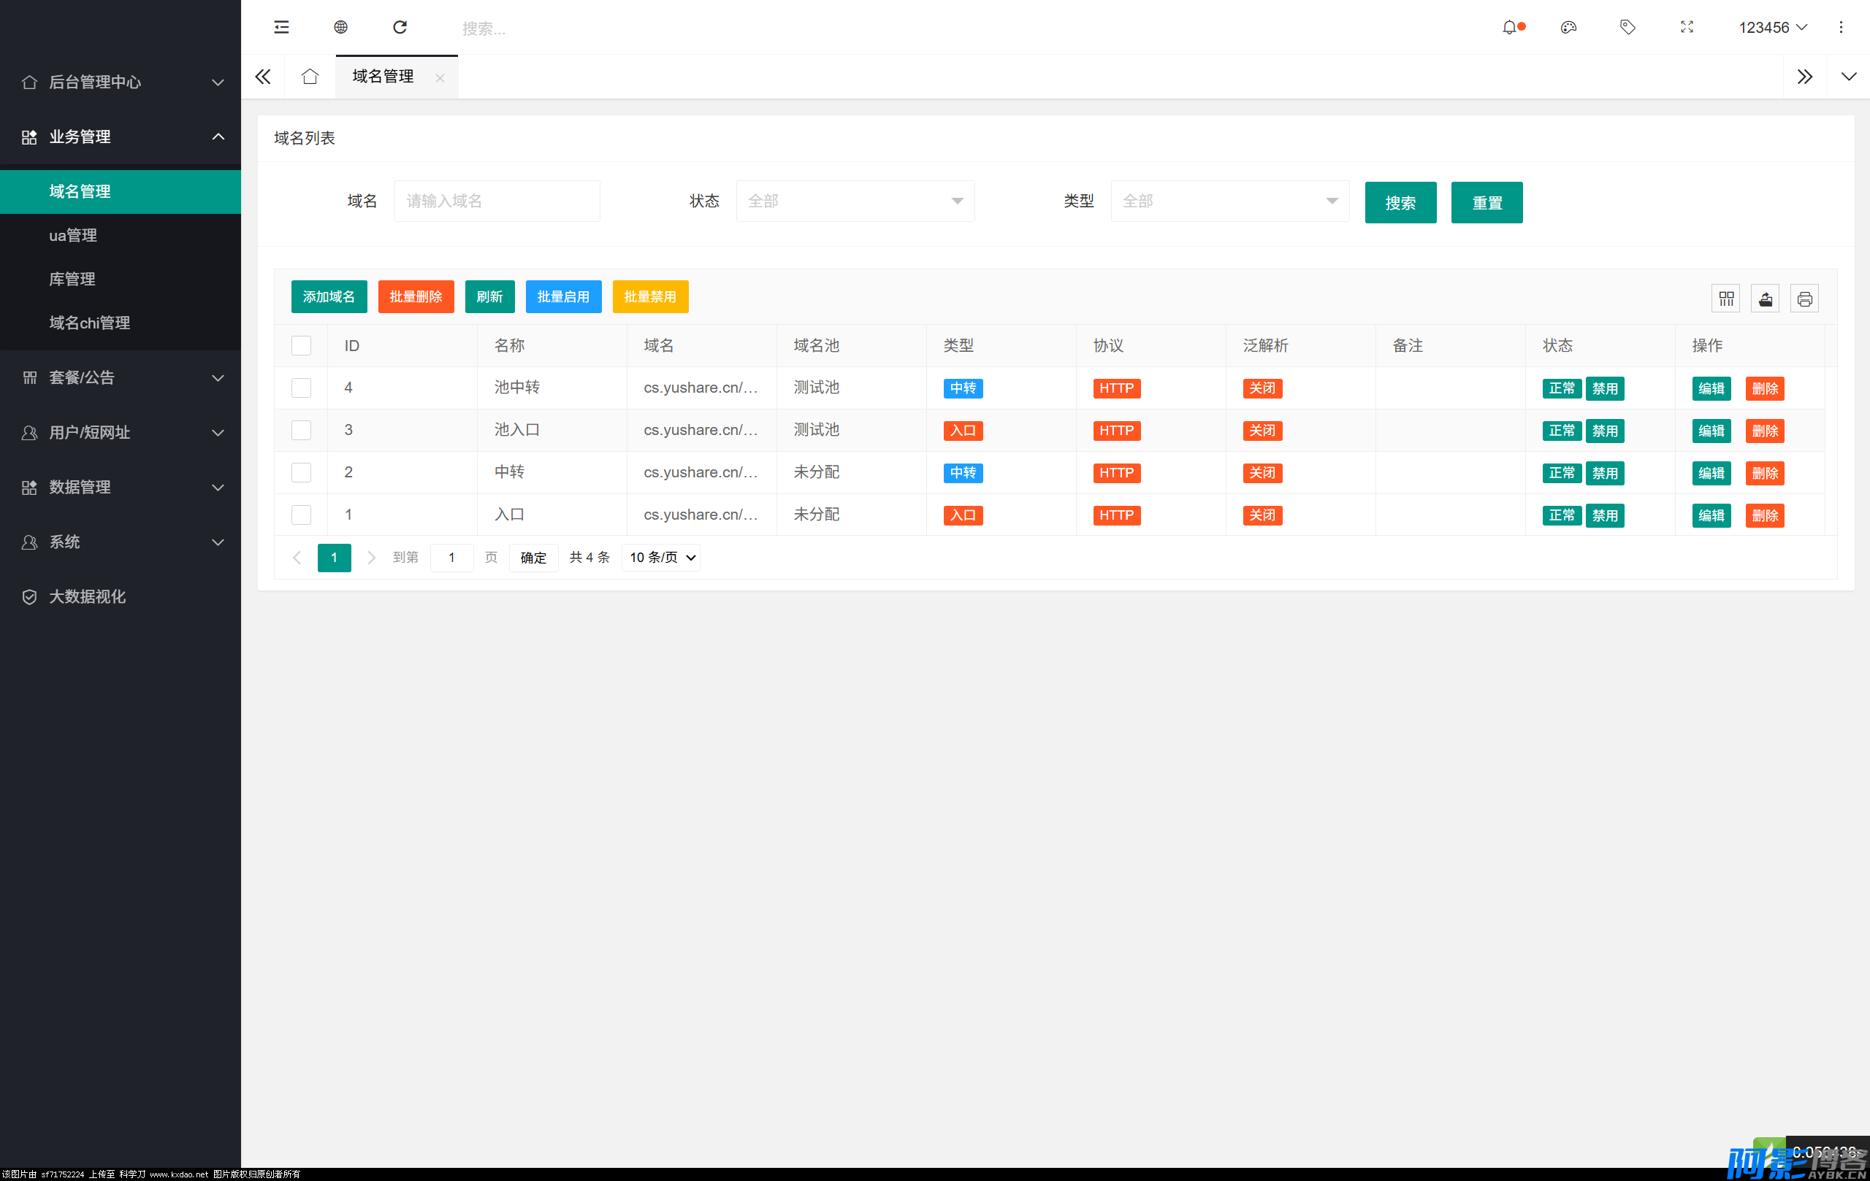Open column filter grid icon above table
Viewport: 1870px width, 1181px height.
pos(1725,299)
